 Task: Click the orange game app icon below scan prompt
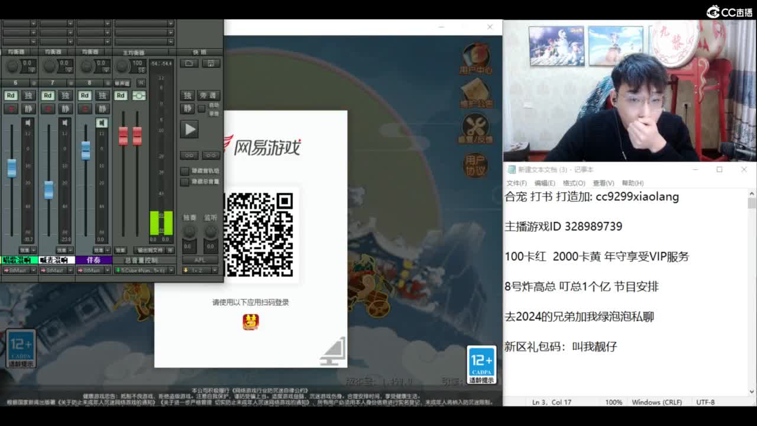coord(251,322)
